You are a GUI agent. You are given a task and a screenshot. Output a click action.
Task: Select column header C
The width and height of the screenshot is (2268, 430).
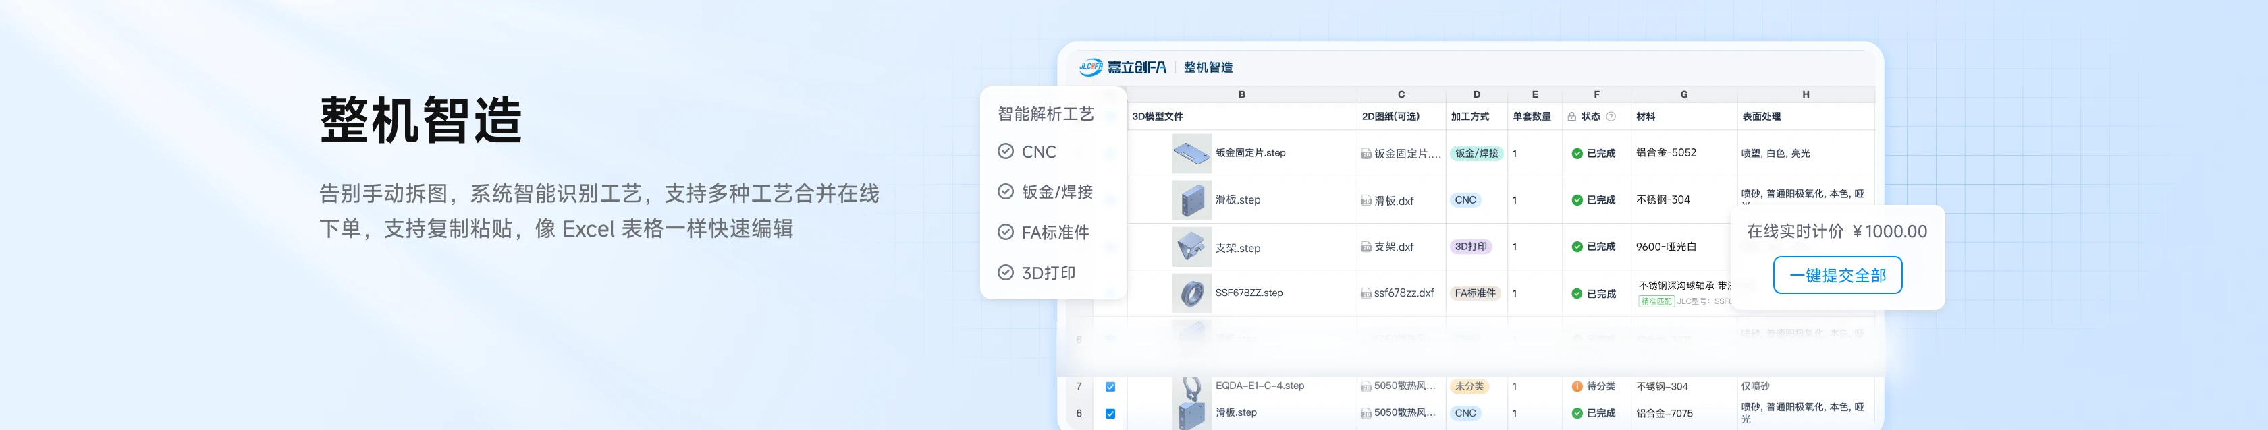1401,94
